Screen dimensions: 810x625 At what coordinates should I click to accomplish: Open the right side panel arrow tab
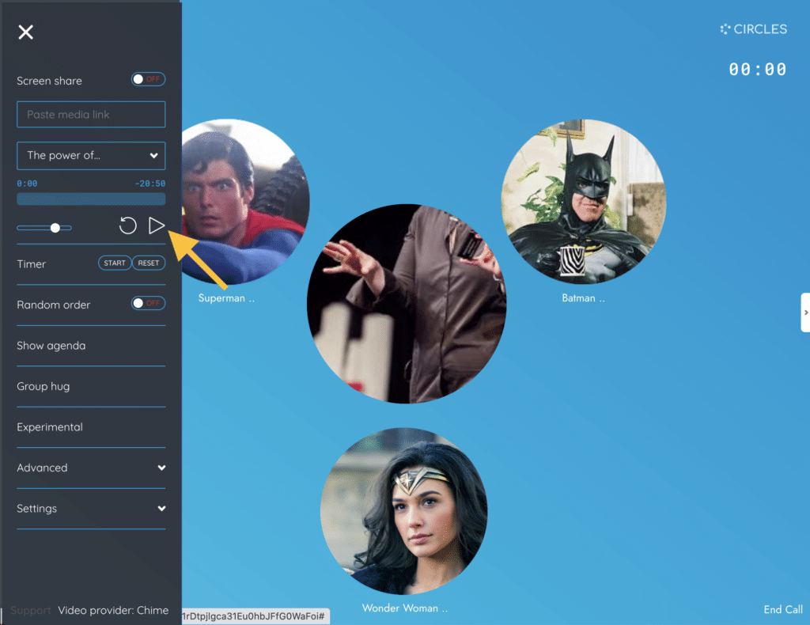click(x=805, y=312)
